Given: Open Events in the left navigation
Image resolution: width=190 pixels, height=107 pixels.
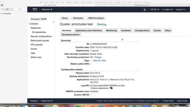Looking at the screenshot, I should (34, 49).
